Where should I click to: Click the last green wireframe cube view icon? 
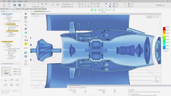(114, 10)
